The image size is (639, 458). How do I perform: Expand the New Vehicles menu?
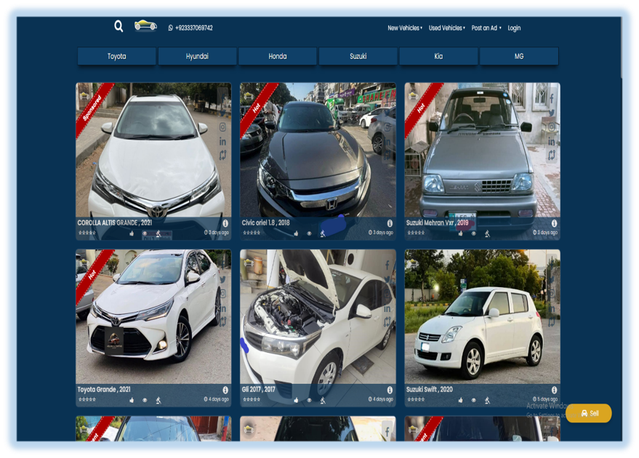[405, 28]
